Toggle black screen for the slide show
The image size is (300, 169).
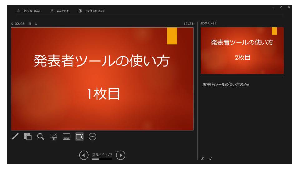pos(53,137)
